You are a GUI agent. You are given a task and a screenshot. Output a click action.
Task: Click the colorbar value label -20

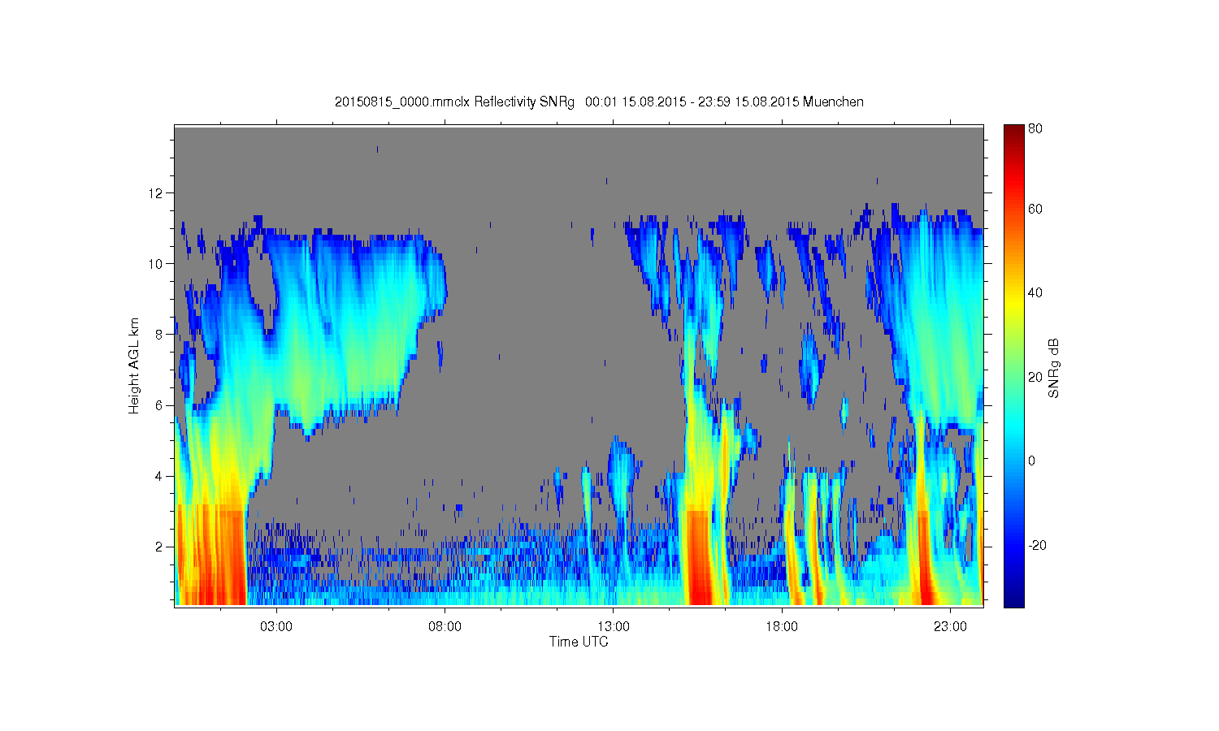coord(1037,545)
